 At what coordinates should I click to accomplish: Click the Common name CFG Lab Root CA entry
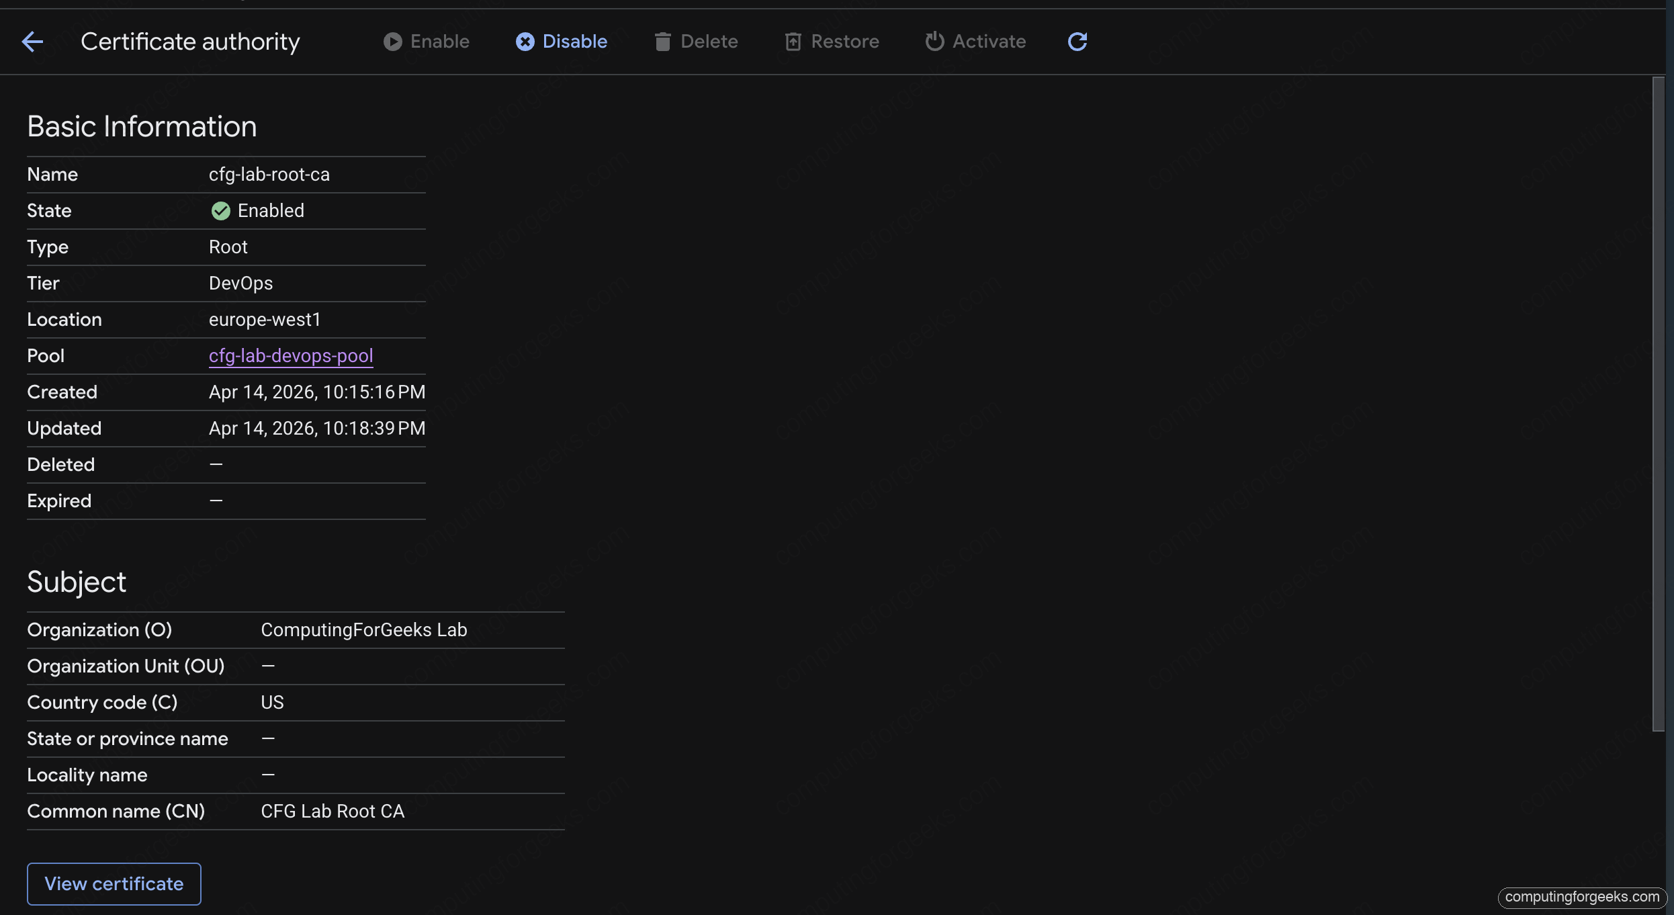coord(333,812)
